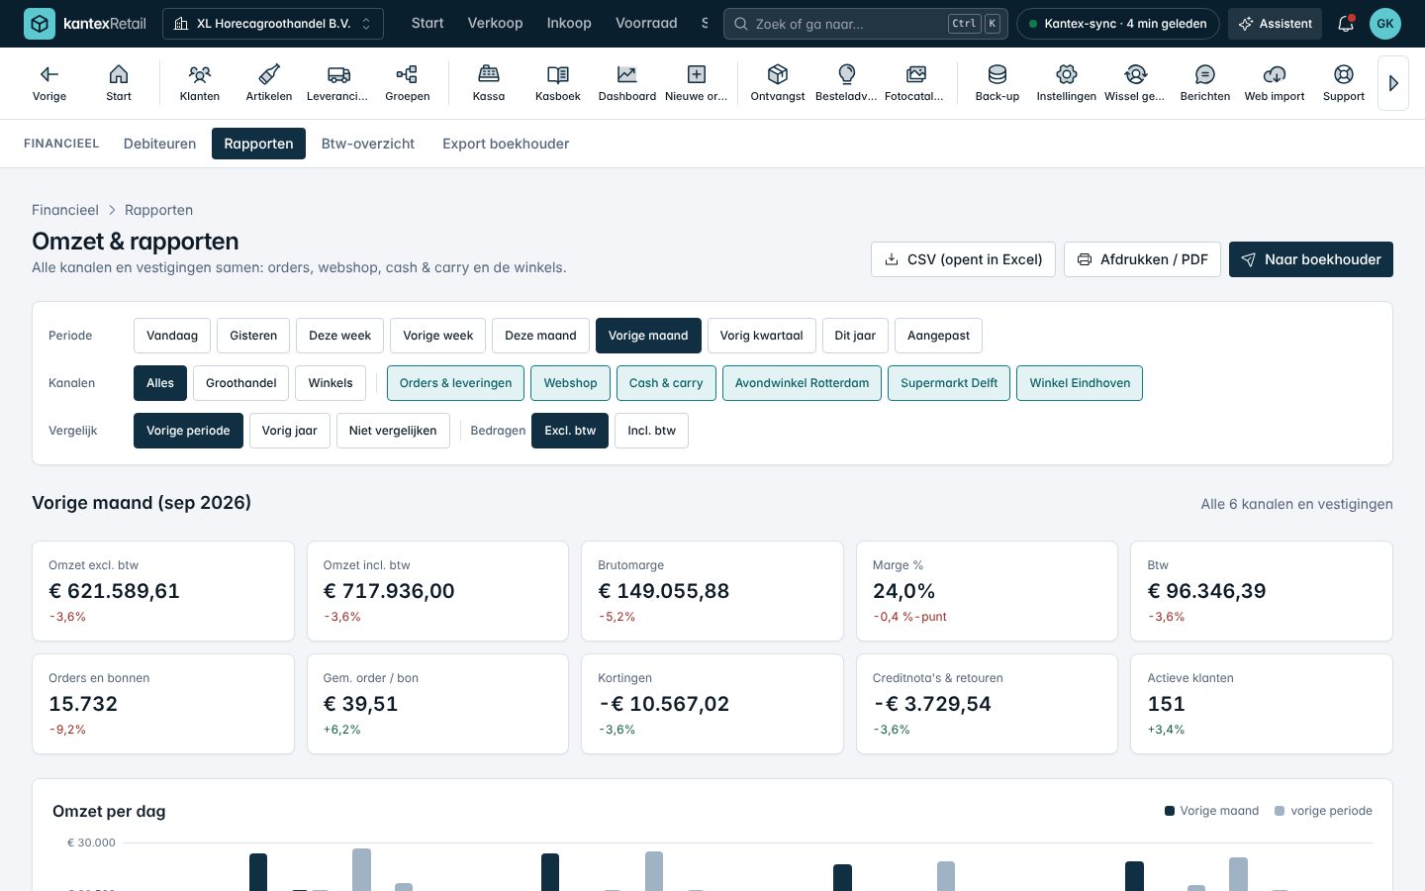This screenshot has width=1425, height=891.
Task: Open the Web import cloud icon
Action: pos(1275,83)
